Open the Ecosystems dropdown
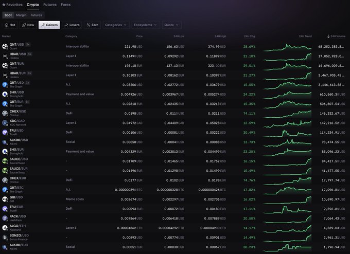Viewport: 350px width, 254px height. pyautogui.click(x=145, y=25)
